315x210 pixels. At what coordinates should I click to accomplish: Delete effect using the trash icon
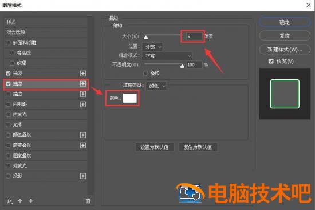pos(88,201)
